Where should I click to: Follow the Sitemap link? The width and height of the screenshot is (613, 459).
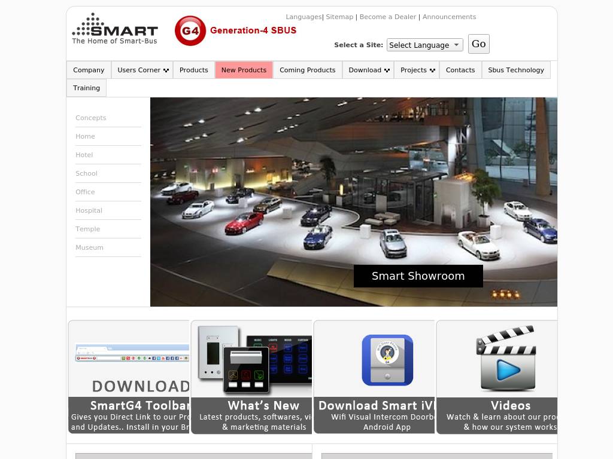[x=339, y=17]
